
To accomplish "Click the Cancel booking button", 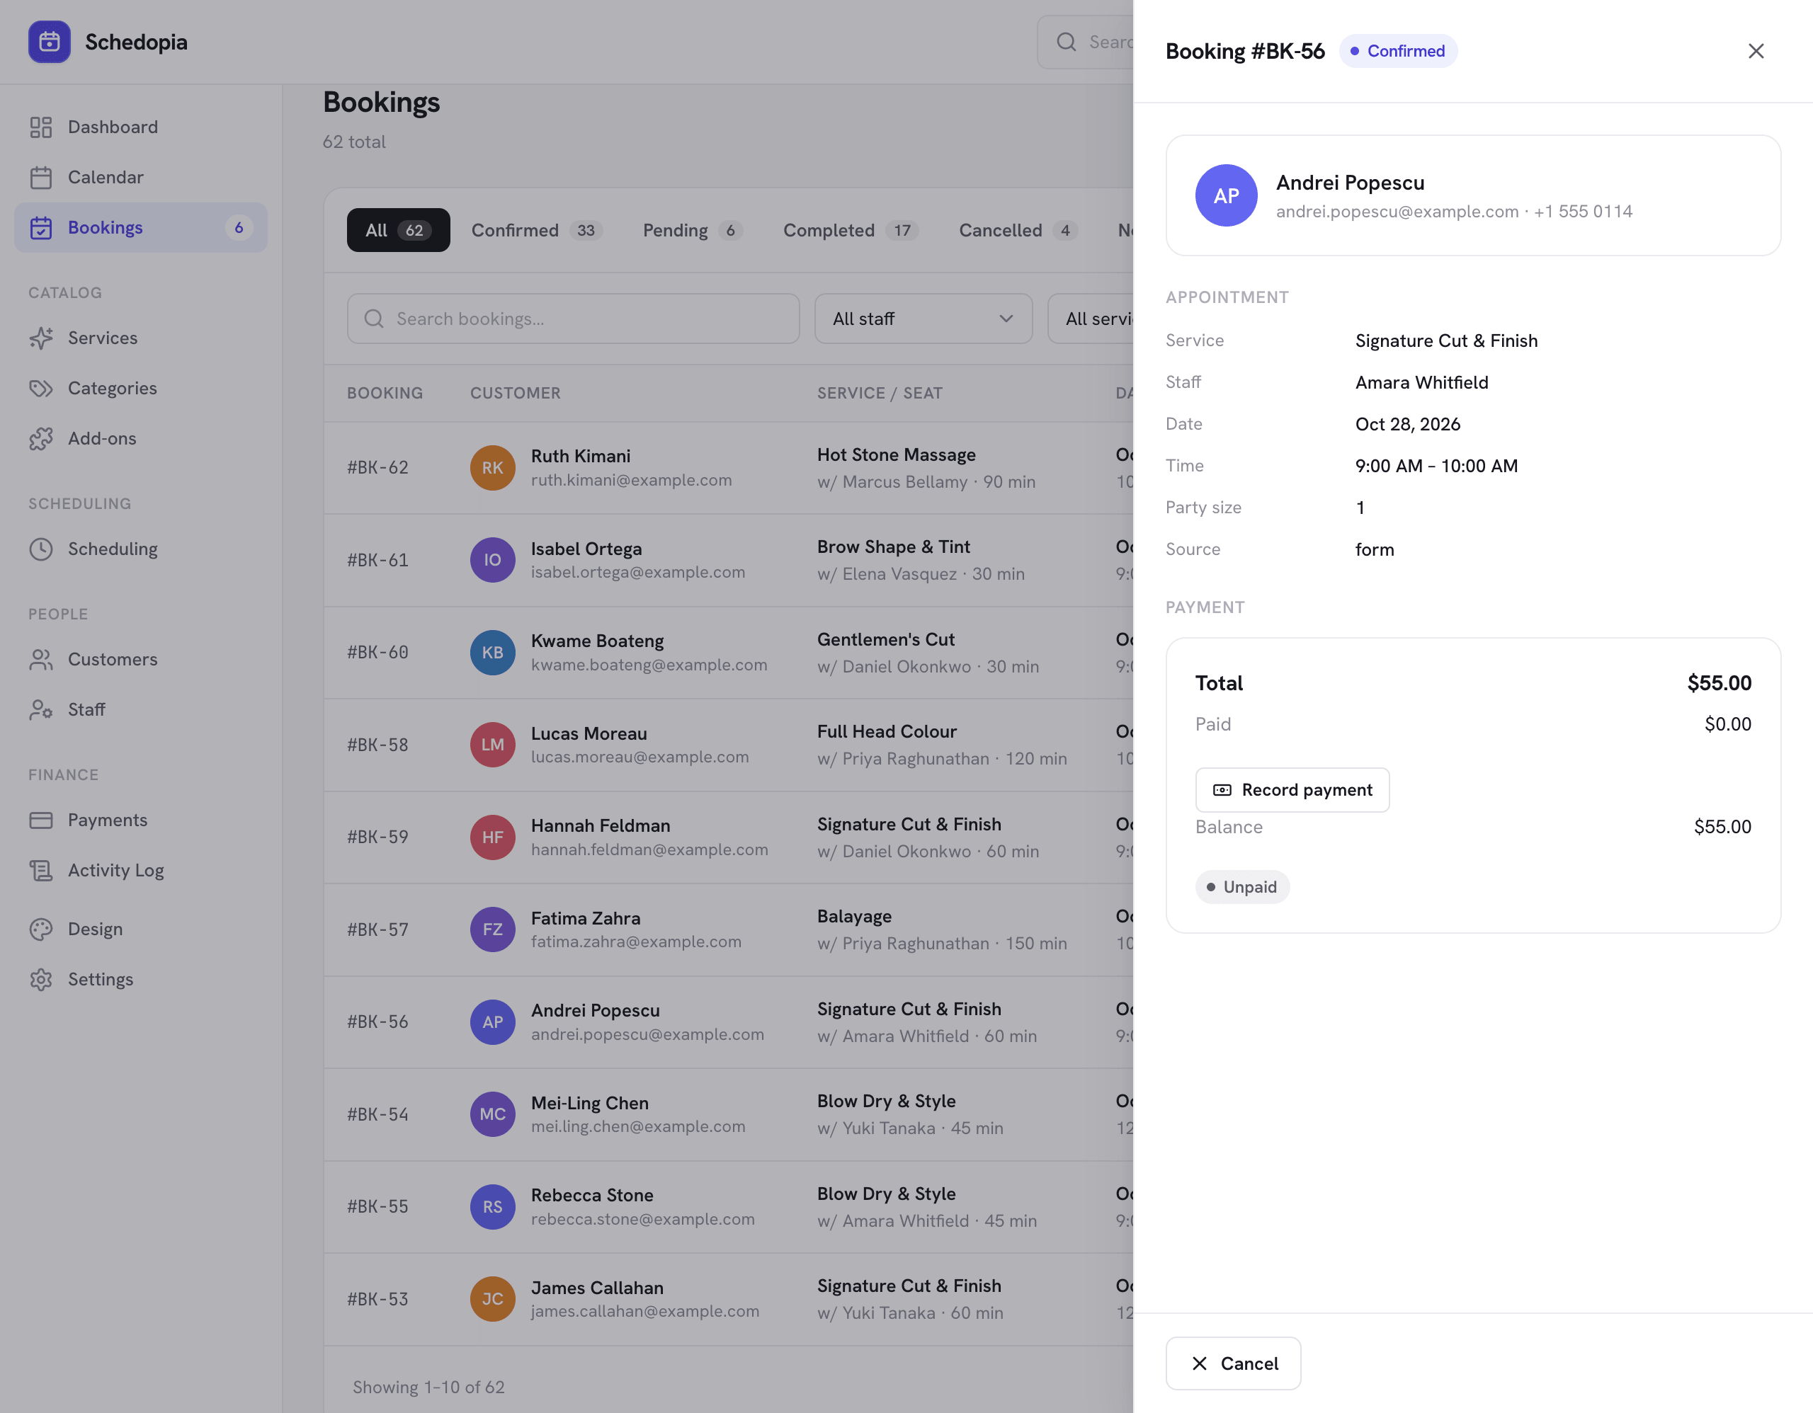I will (1233, 1363).
